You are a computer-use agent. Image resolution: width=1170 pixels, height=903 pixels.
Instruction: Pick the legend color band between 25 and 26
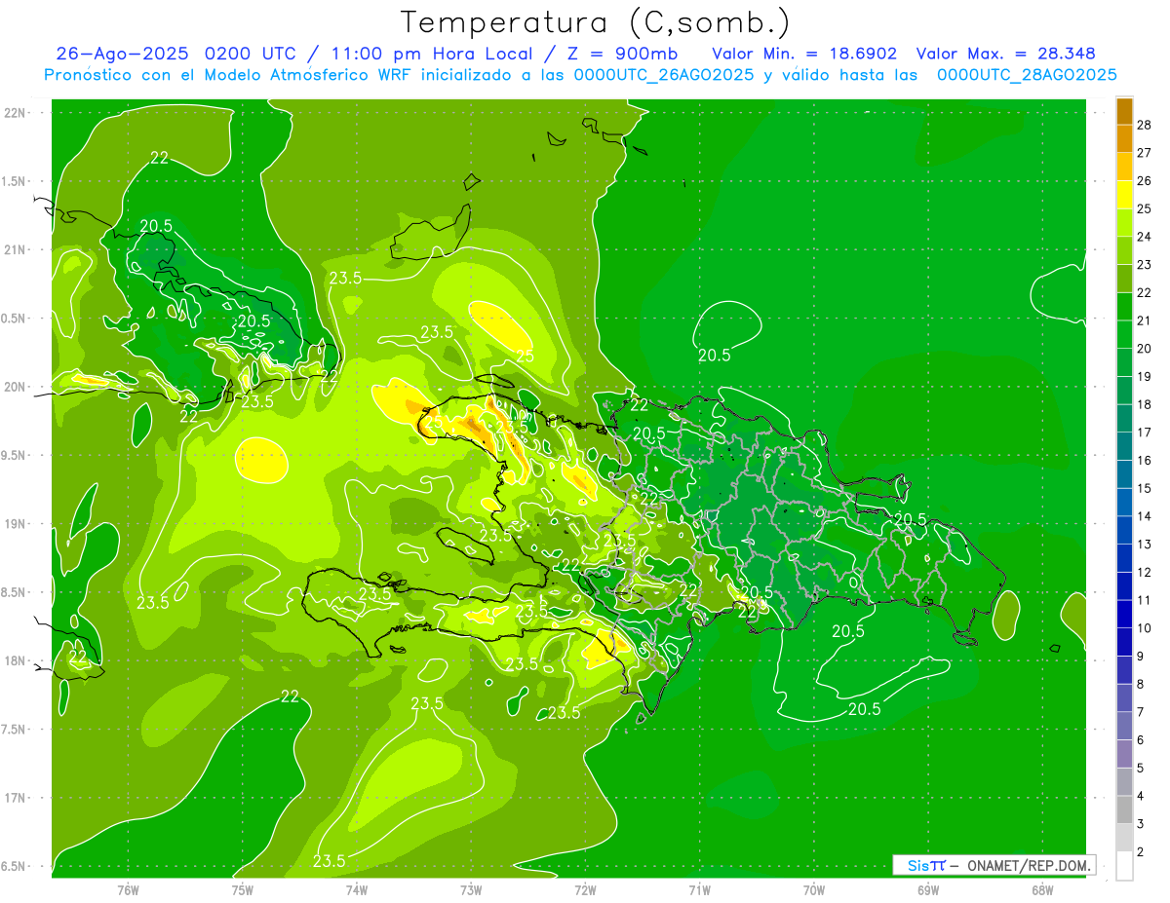pyautogui.click(x=1124, y=195)
